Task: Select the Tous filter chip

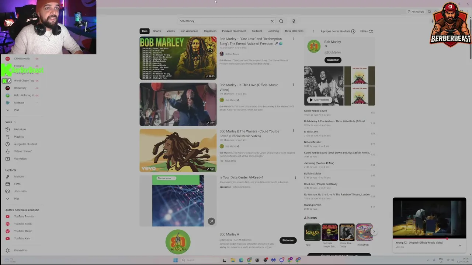Action: [x=145, y=31]
